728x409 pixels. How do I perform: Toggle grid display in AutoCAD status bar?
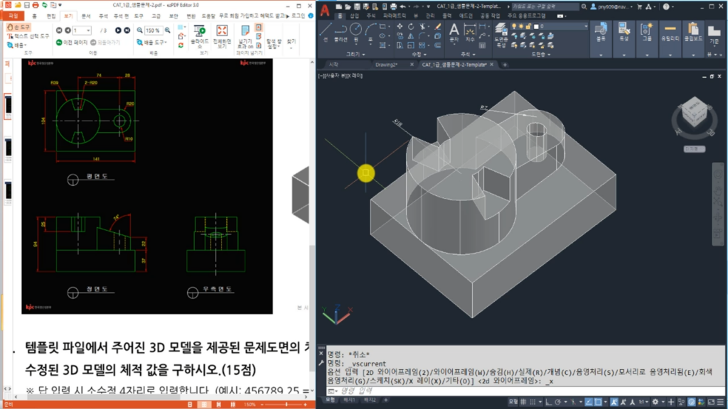523,402
